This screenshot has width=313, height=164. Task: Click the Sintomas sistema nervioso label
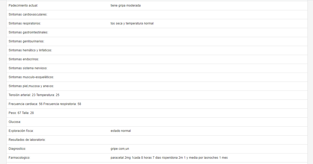point(28,68)
